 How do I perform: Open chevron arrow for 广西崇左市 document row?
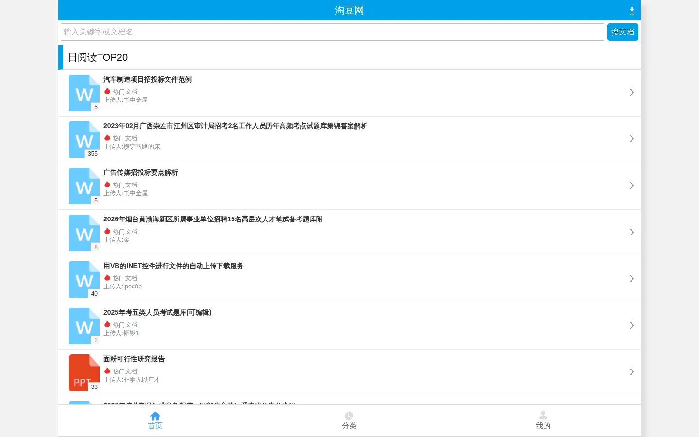pyautogui.click(x=632, y=139)
